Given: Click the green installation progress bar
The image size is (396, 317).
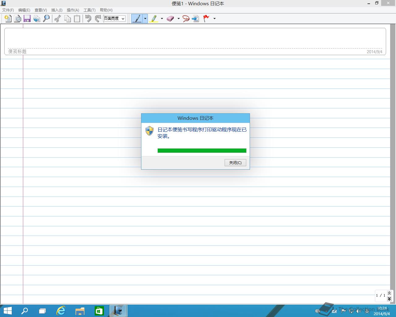Looking at the screenshot, I should pos(202,150).
